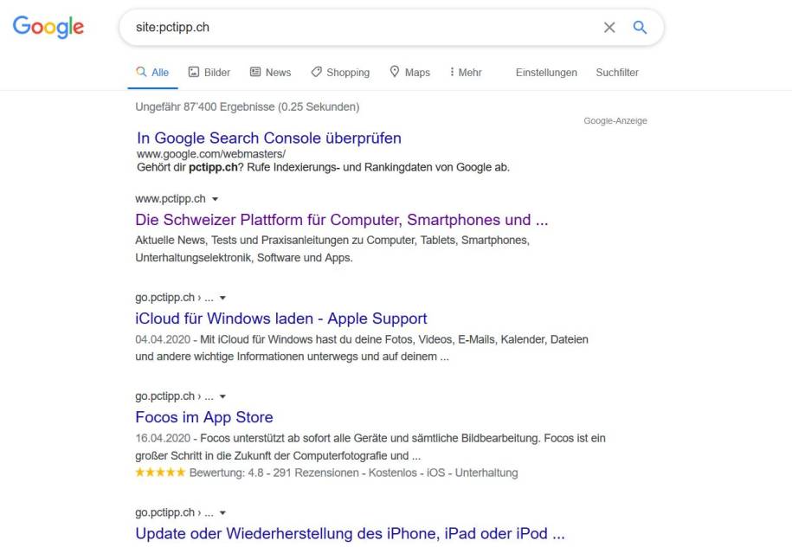792x547 pixels.
Task: Open the Shopping results tab
Action: (x=340, y=73)
